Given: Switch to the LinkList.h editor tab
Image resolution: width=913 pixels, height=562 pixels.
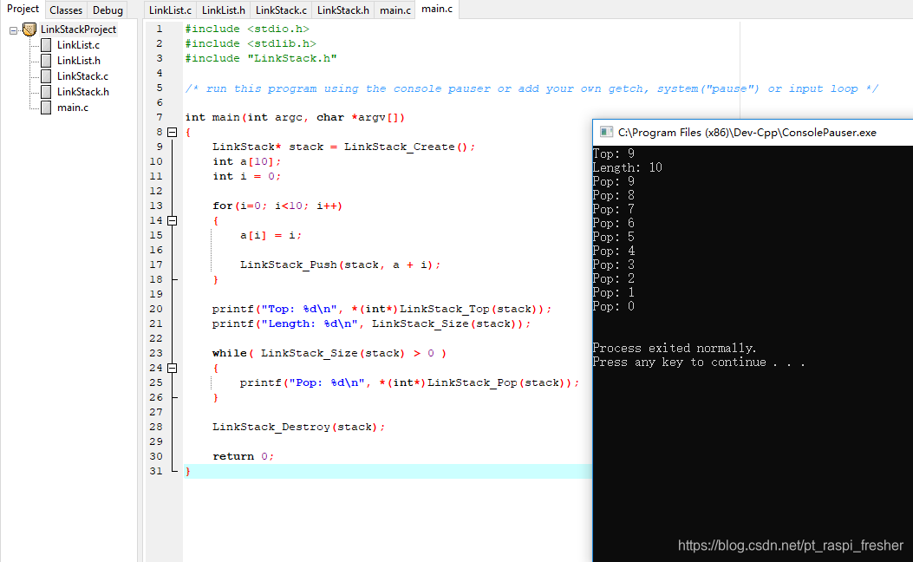Looking at the screenshot, I should click(x=224, y=10).
